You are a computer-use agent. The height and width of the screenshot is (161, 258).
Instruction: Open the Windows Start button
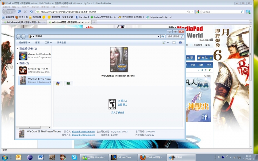coord(5,157)
